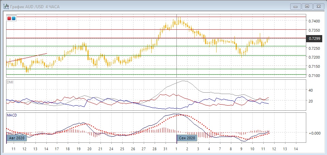327x155 pixels.
Task: Click the Сен 2020 month marker
Action: (x=187, y=138)
